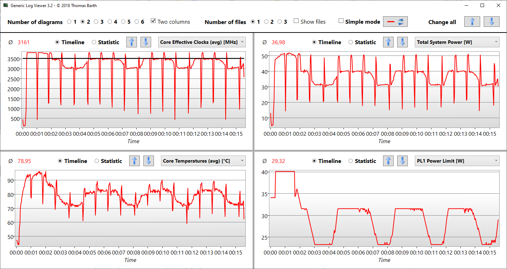Click the Change all down arrow
507x269 pixels.
[491, 22]
